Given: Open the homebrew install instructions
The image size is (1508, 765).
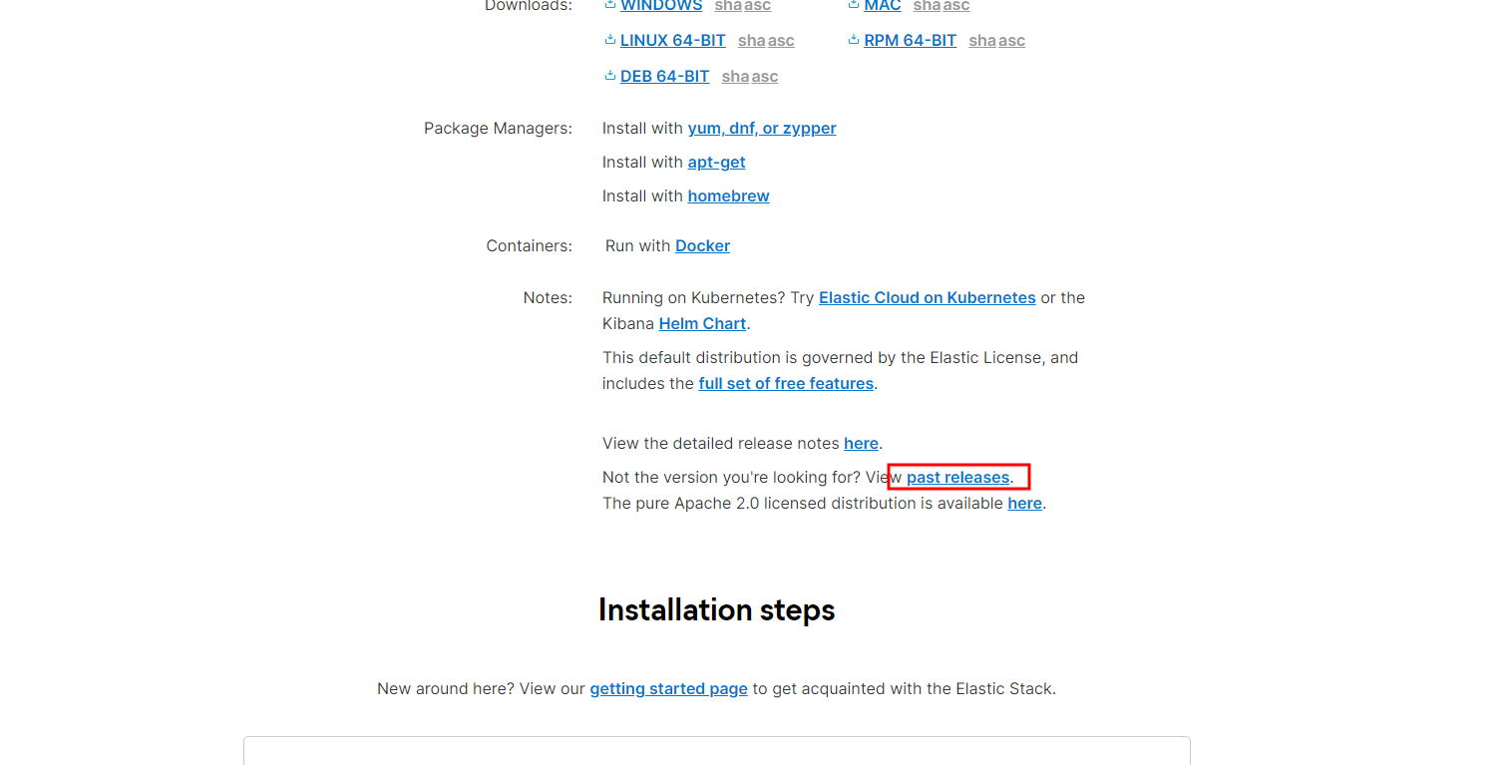Looking at the screenshot, I should 729,196.
